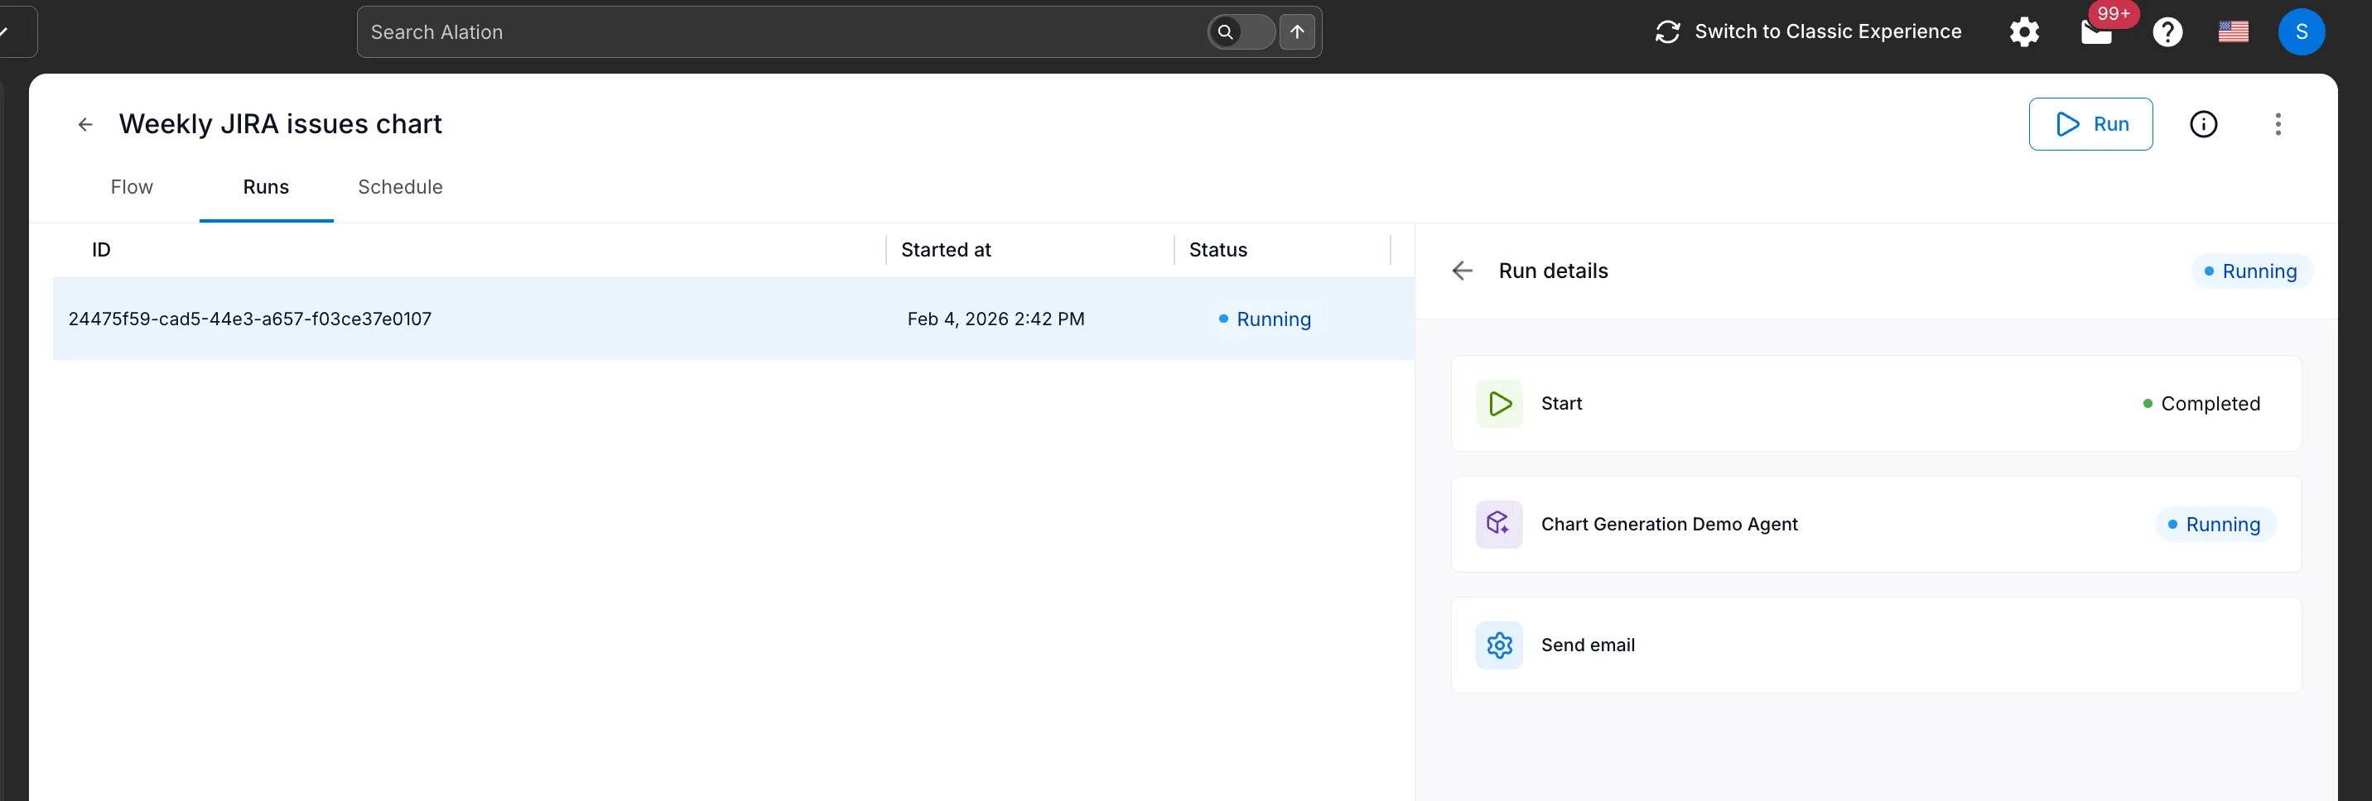The height and width of the screenshot is (801, 2372).
Task: Open the settings gear in the top bar
Action: click(x=2024, y=31)
